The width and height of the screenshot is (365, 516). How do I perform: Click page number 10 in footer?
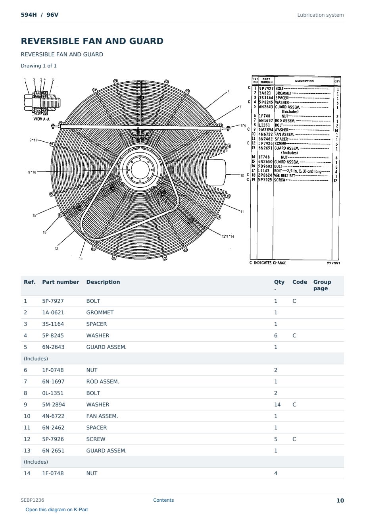[340, 500]
